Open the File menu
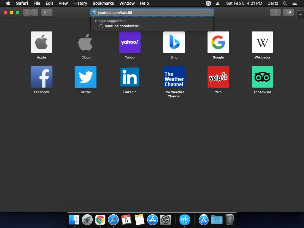 click(37, 3)
